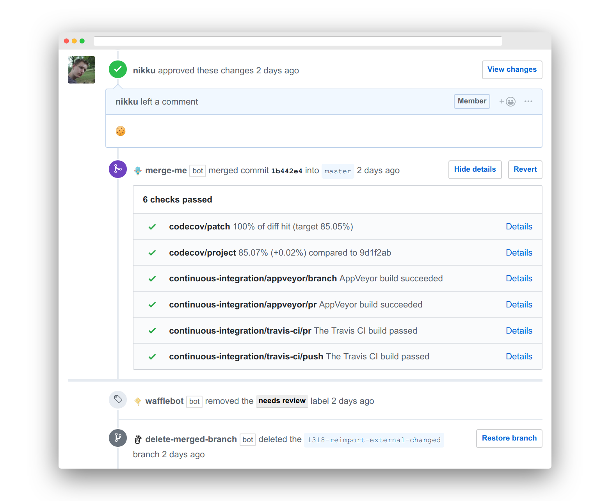
Task: Open commit 1b442e4
Action: [x=287, y=171]
